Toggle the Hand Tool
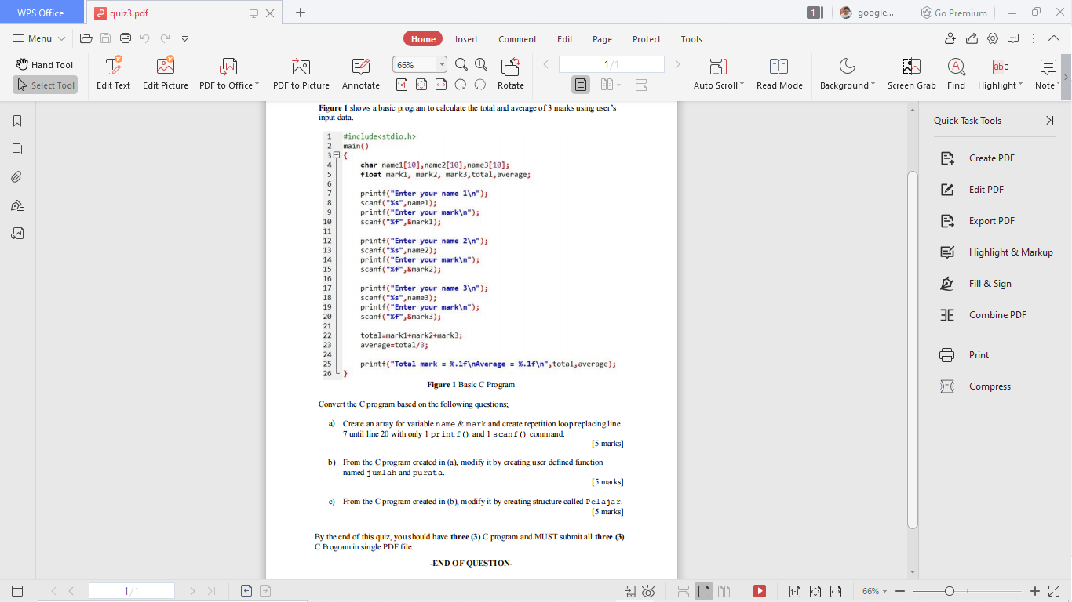This screenshot has height=602, width=1072. click(x=45, y=64)
